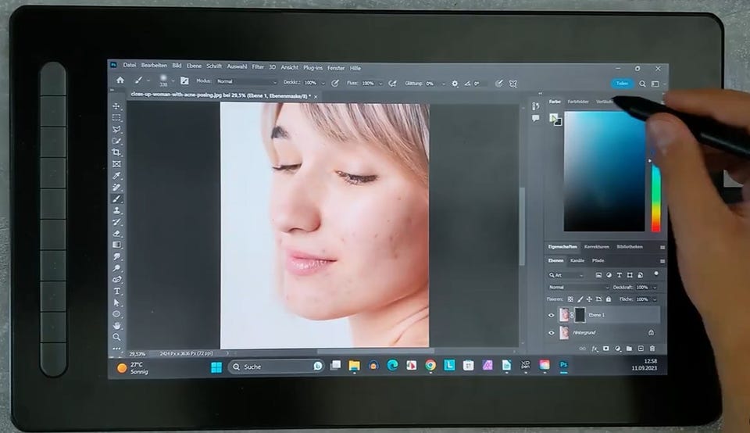Open the Filter menu
The height and width of the screenshot is (433, 750).
pyautogui.click(x=258, y=67)
